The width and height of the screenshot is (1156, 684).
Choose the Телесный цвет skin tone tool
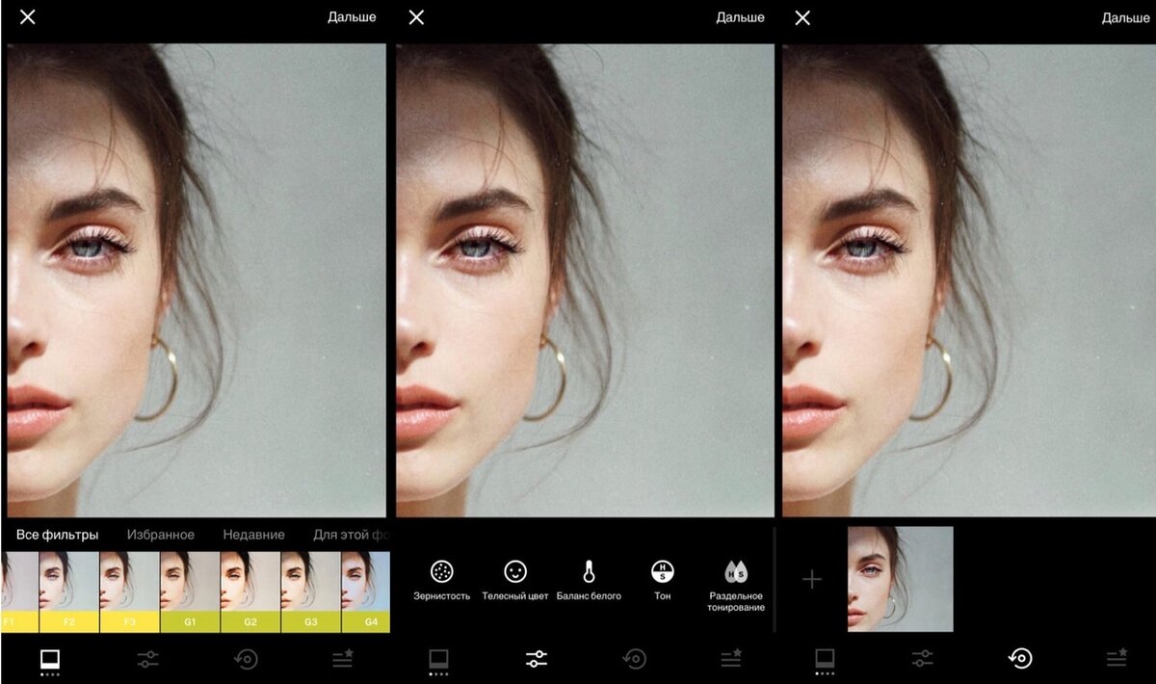(x=515, y=580)
